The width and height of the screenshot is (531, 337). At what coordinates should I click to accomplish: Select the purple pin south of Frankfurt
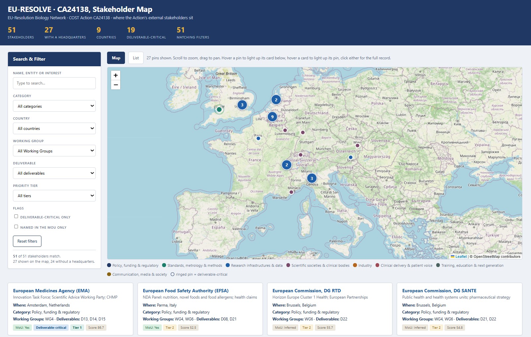coord(303,133)
